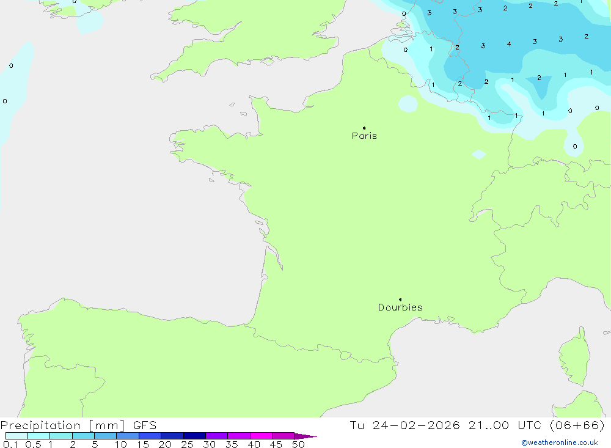The height and width of the screenshot is (448, 611).
Task: Pick the 25–30 mm dark blue swatch
Action: tap(194, 436)
